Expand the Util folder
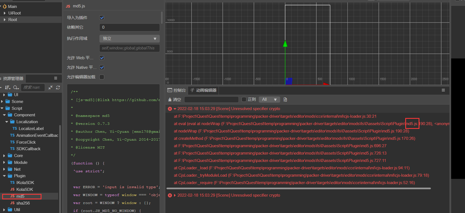This screenshot has width=465, height=213. point(4,210)
